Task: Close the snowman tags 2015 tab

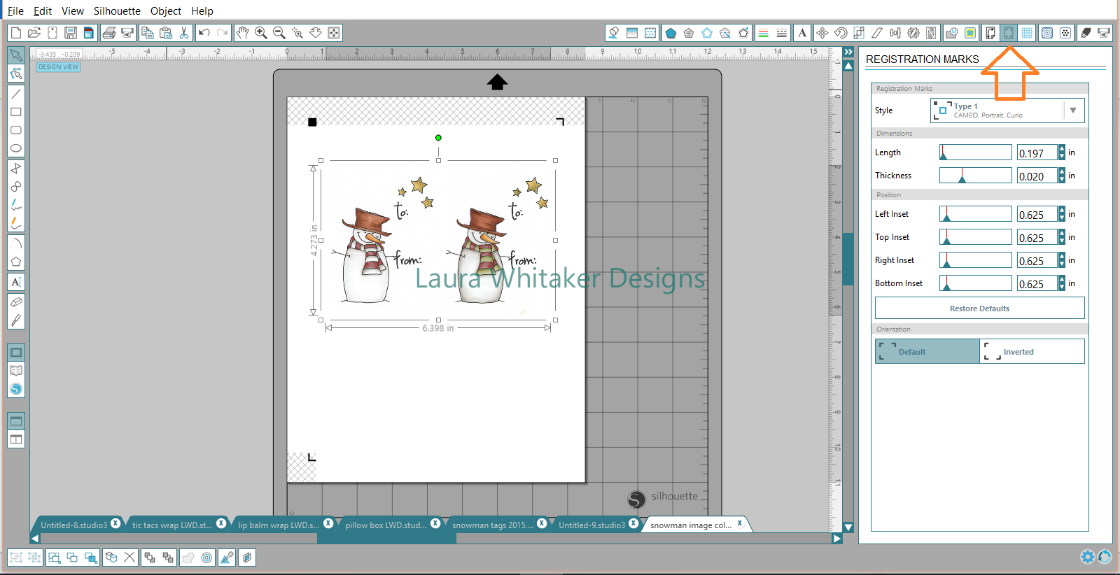Action: click(542, 523)
